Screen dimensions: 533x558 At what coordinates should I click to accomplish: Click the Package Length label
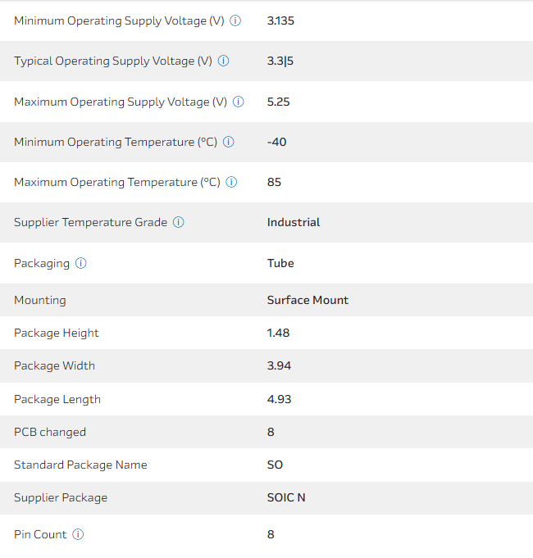[x=57, y=399]
